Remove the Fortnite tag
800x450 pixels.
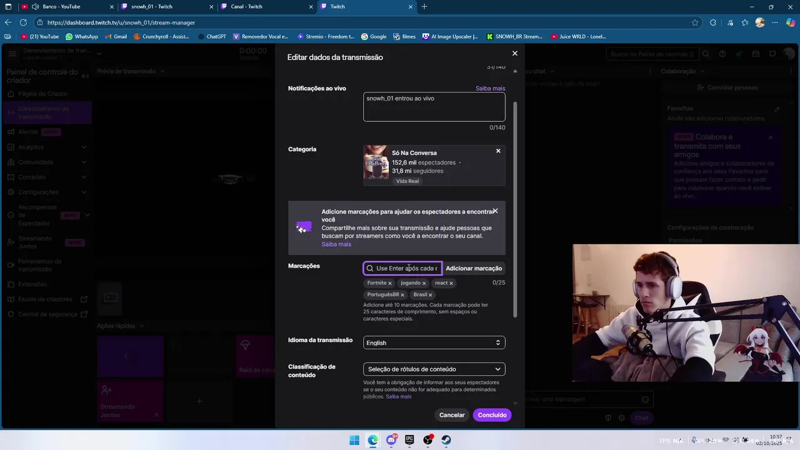pyautogui.click(x=390, y=283)
